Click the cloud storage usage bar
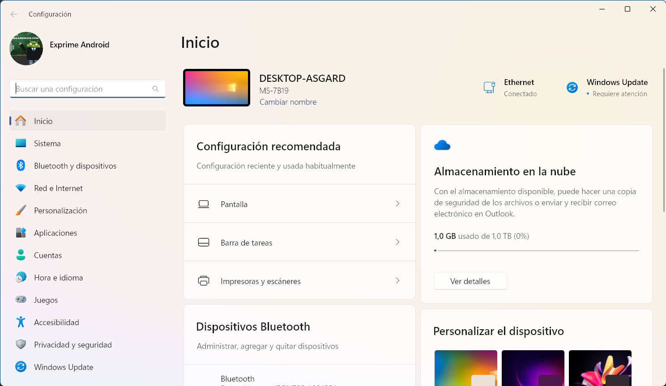The height and width of the screenshot is (386, 666). 536,250
